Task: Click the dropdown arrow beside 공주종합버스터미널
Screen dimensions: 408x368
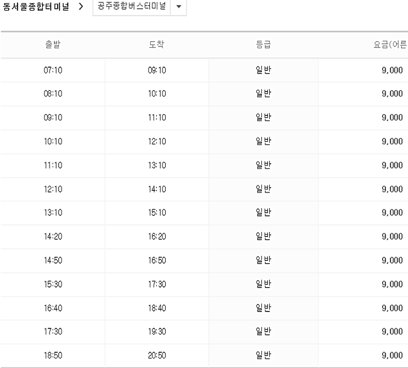Action: (179, 6)
